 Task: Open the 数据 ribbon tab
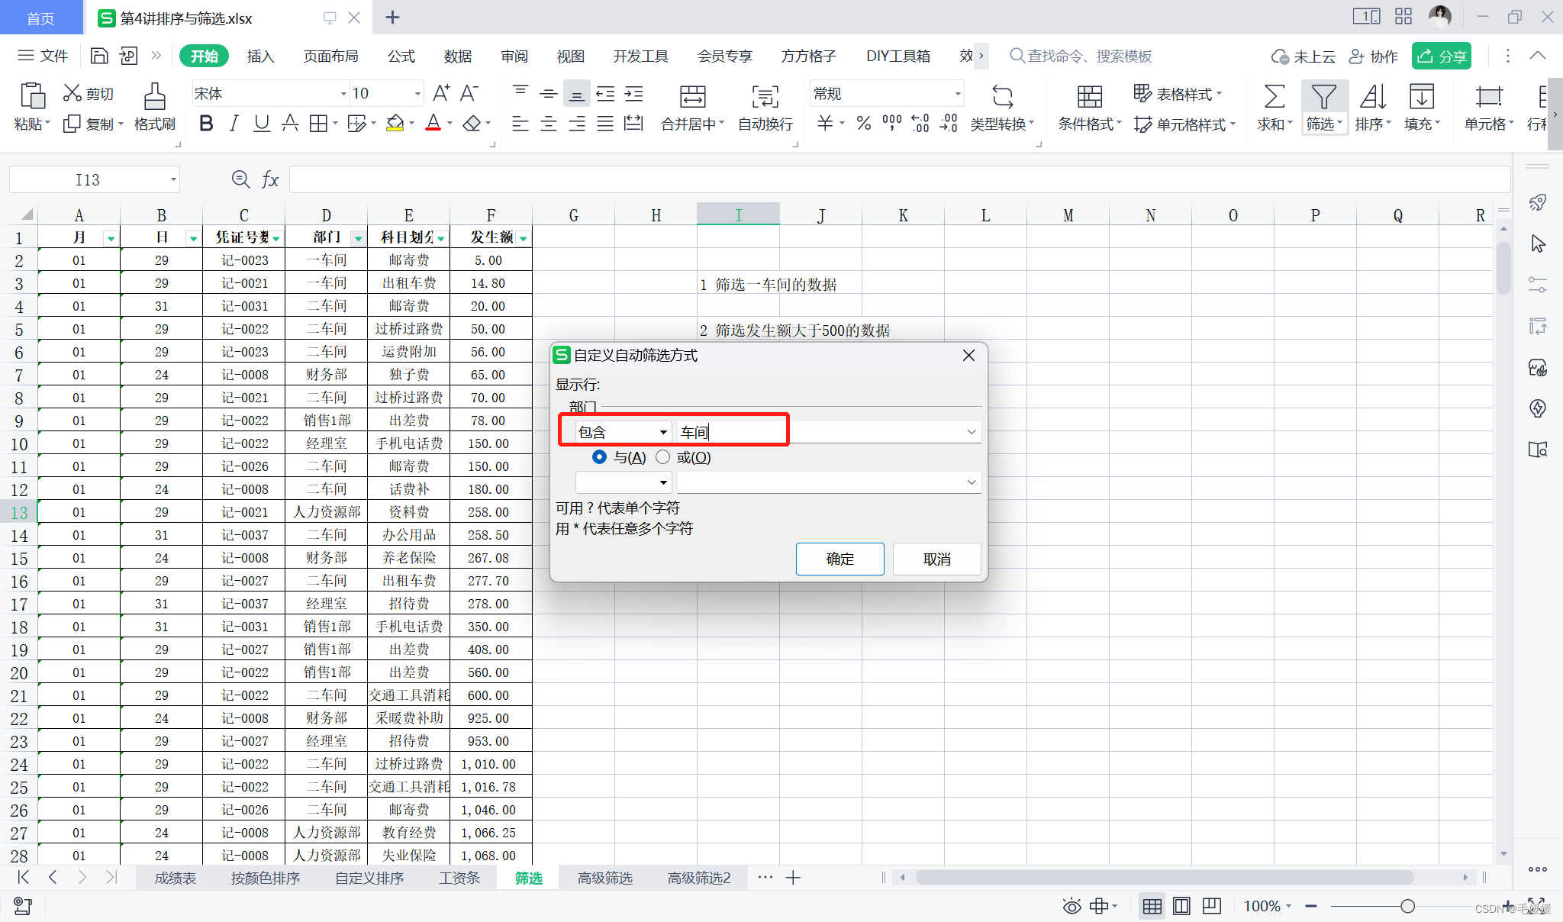[457, 56]
